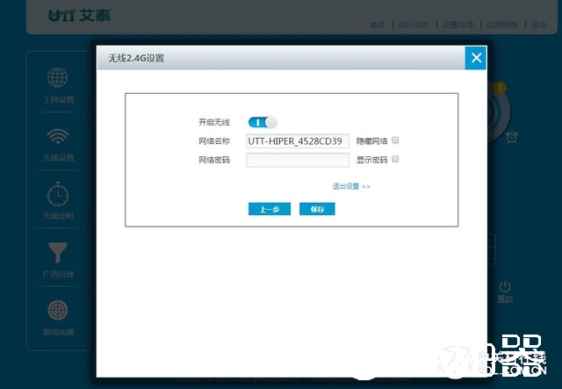Open 应用程序 in top navigation
This screenshot has height=389, width=562.
point(501,25)
